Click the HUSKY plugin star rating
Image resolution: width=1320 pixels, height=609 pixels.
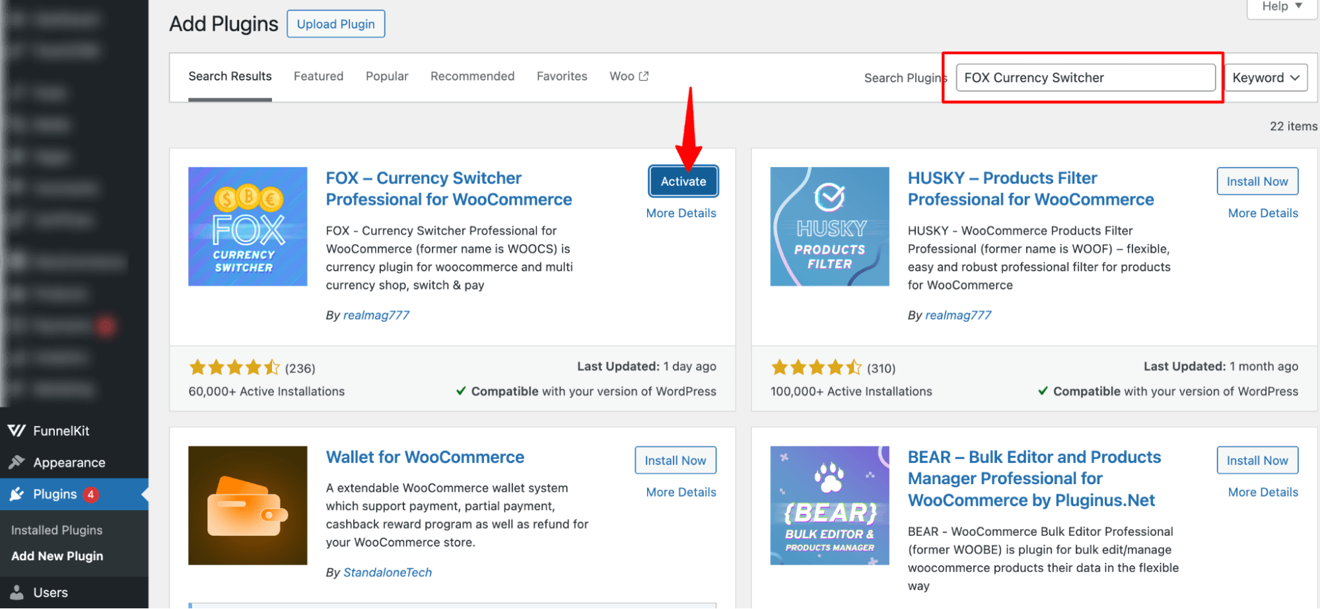[816, 367]
